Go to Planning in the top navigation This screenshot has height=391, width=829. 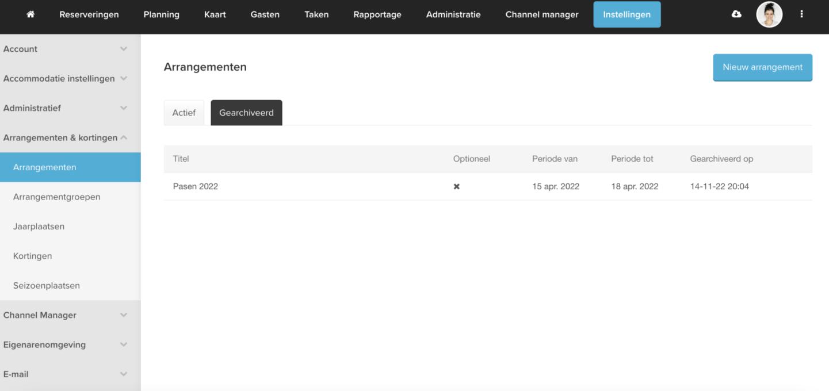[x=161, y=14]
